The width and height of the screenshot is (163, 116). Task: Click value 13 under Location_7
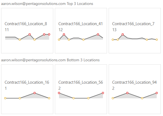tap(114, 30)
